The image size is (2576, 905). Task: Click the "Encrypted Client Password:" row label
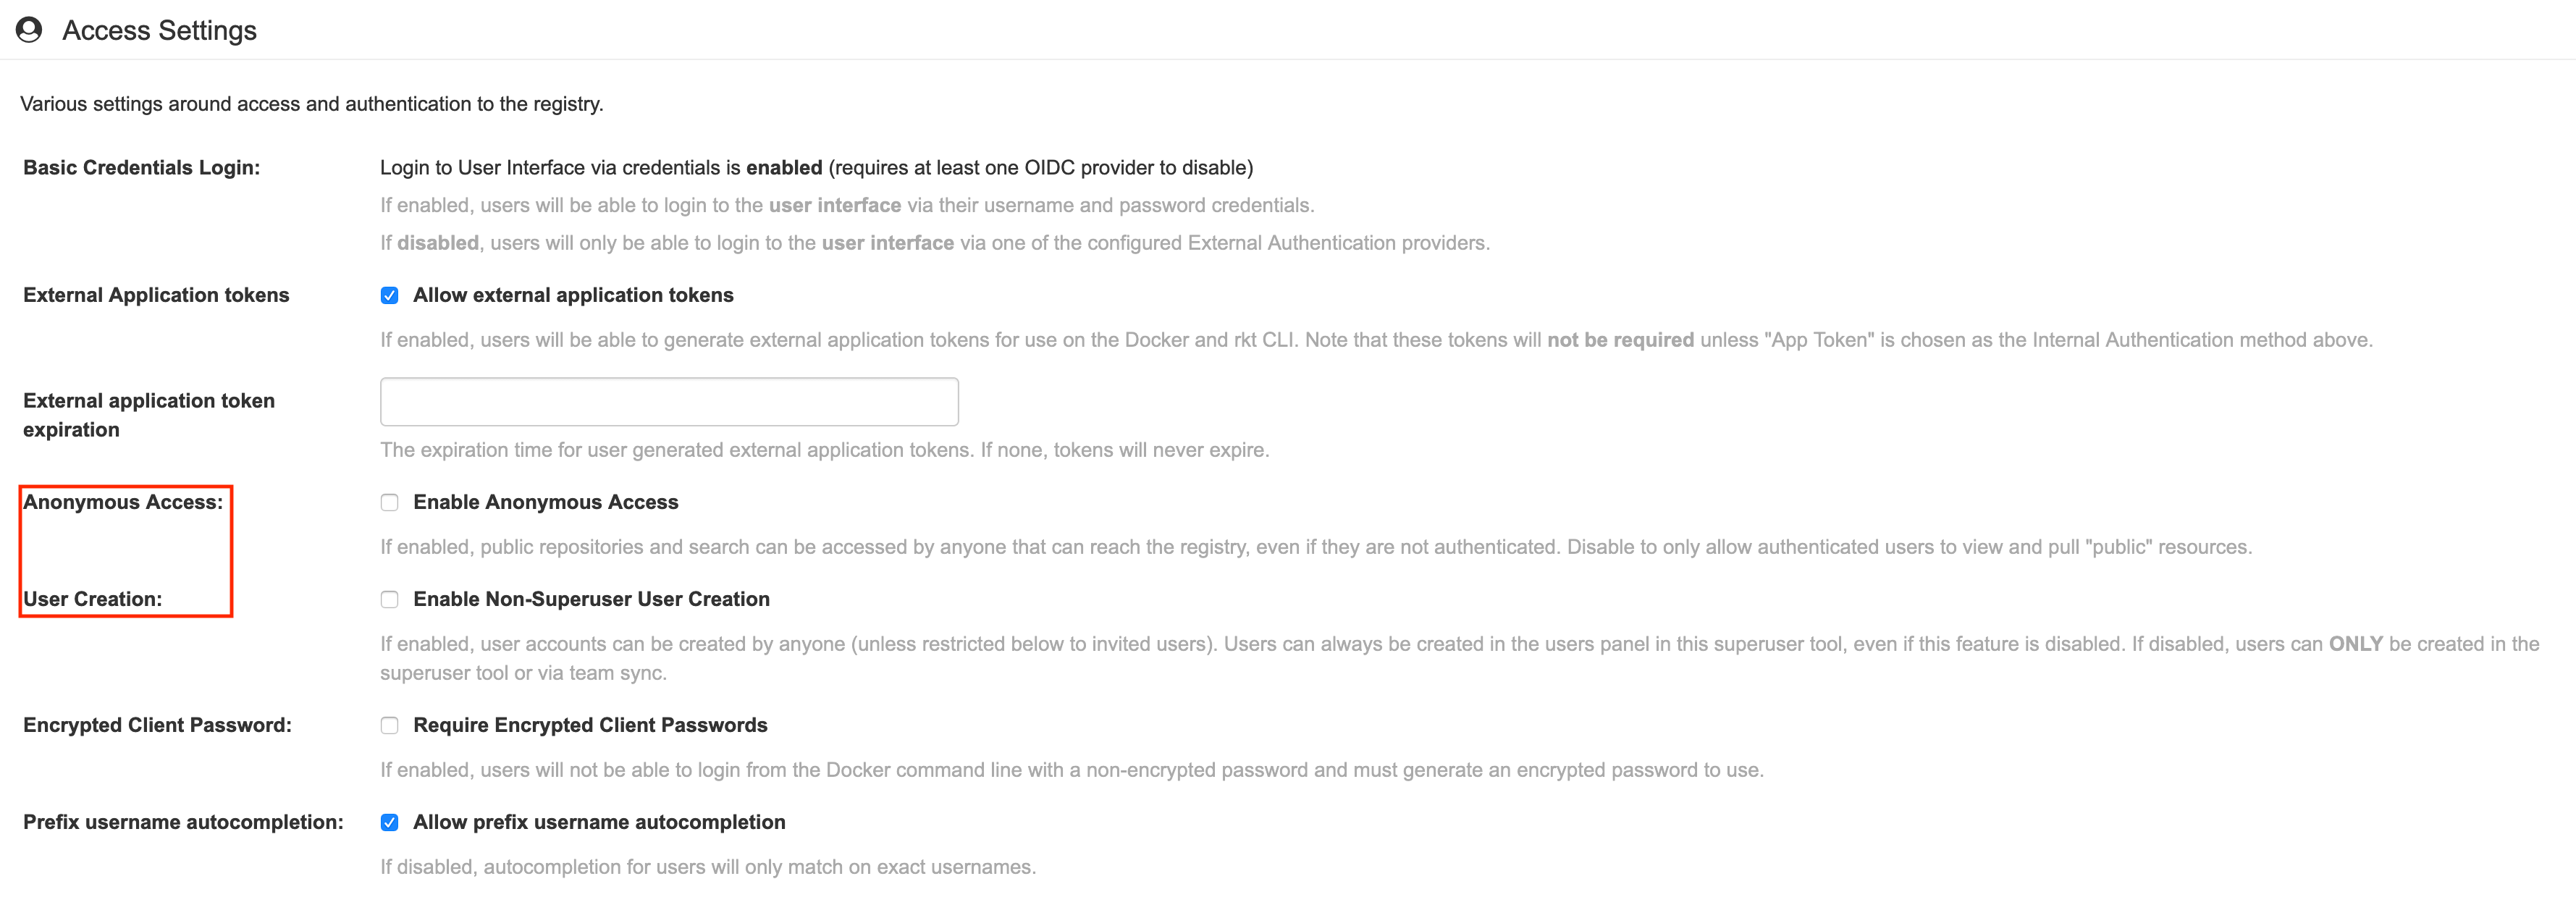(x=157, y=725)
